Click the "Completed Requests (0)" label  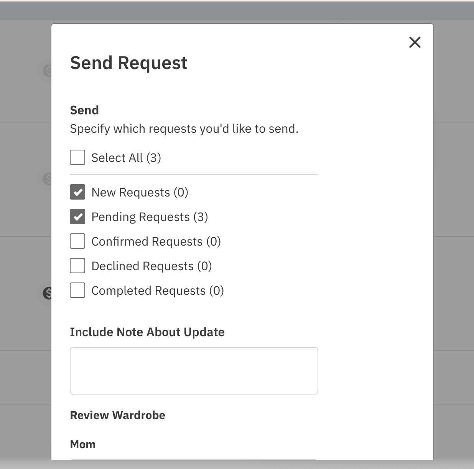[158, 291]
